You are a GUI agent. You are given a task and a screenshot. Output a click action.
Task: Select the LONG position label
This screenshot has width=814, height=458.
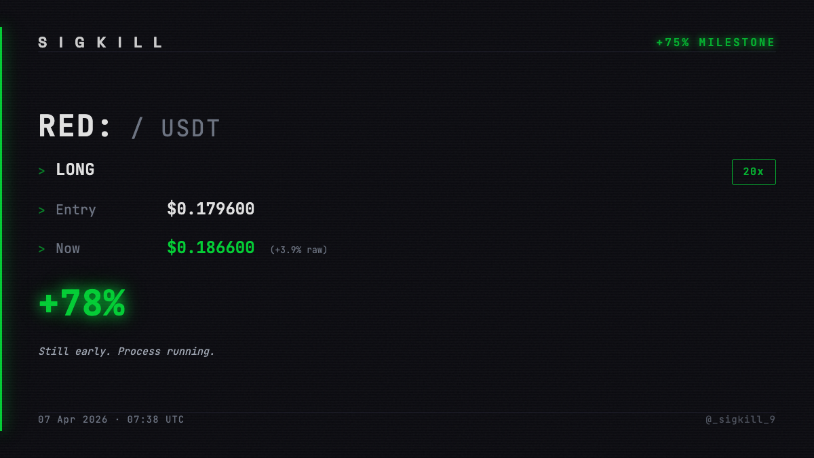[75, 170]
